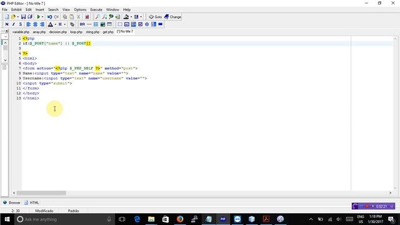Viewport: 400px width, 225px height.
Task: Switch to the get.php tab
Action: coord(108,32)
